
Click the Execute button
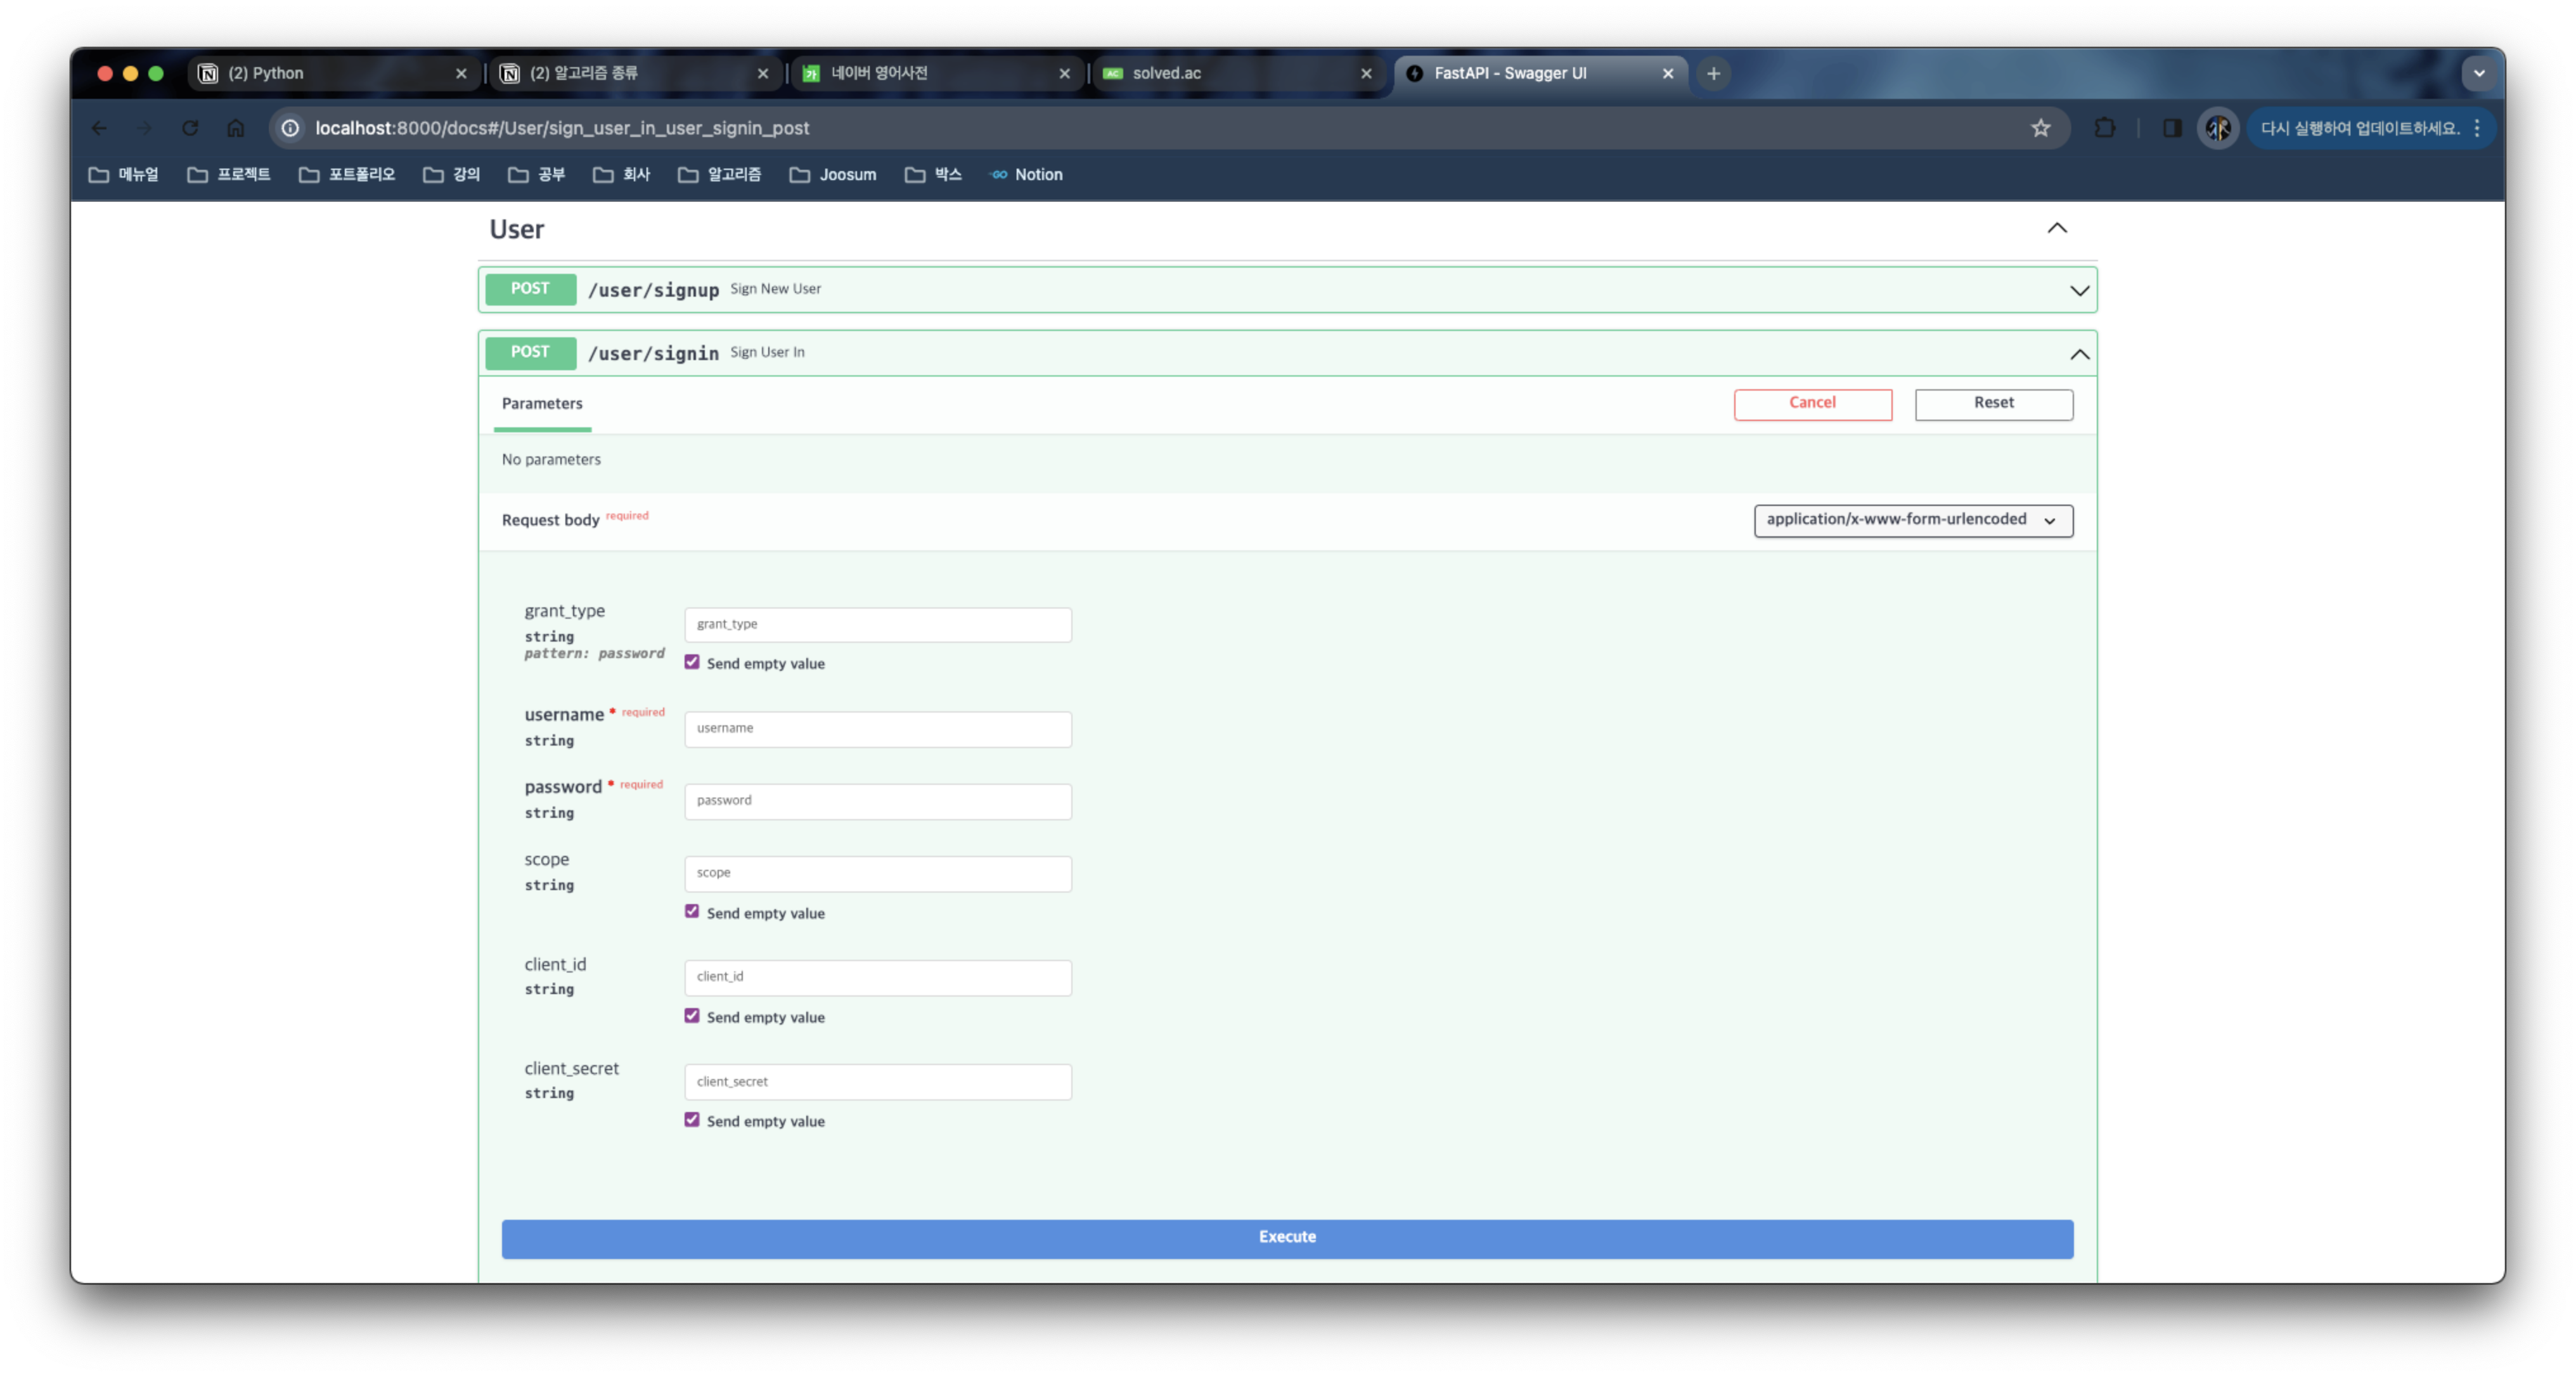click(1287, 1238)
